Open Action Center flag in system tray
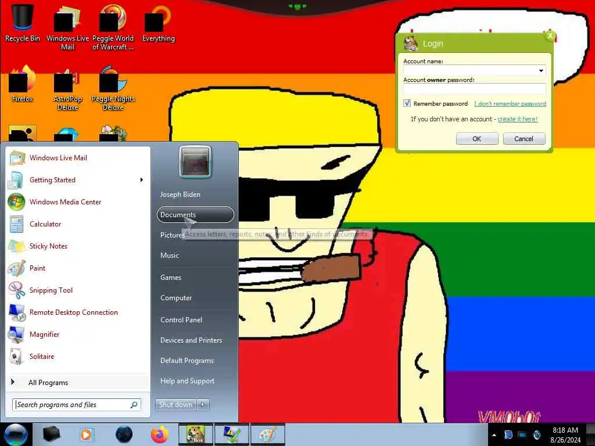The image size is (595, 446). 508,434
